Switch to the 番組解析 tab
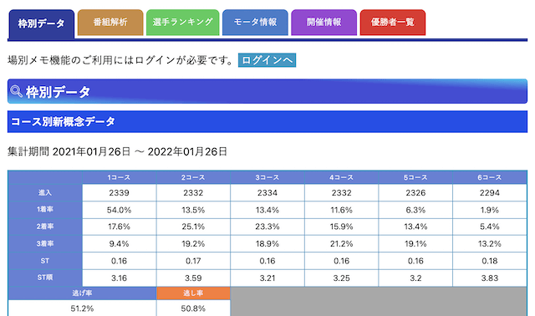This screenshot has width=535, height=316. click(x=110, y=23)
